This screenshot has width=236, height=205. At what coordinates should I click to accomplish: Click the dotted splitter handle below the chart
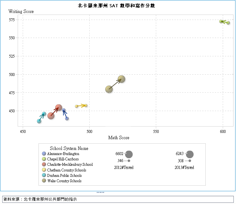[100, 192]
